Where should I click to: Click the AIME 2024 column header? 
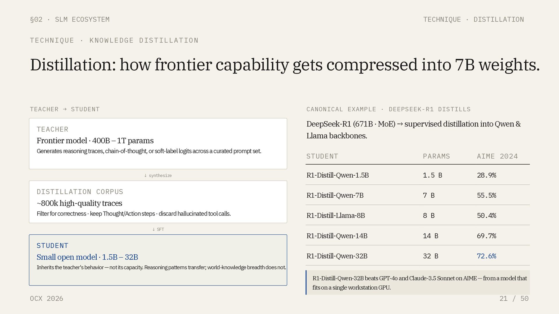pyautogui.click(x=497, y=156)
